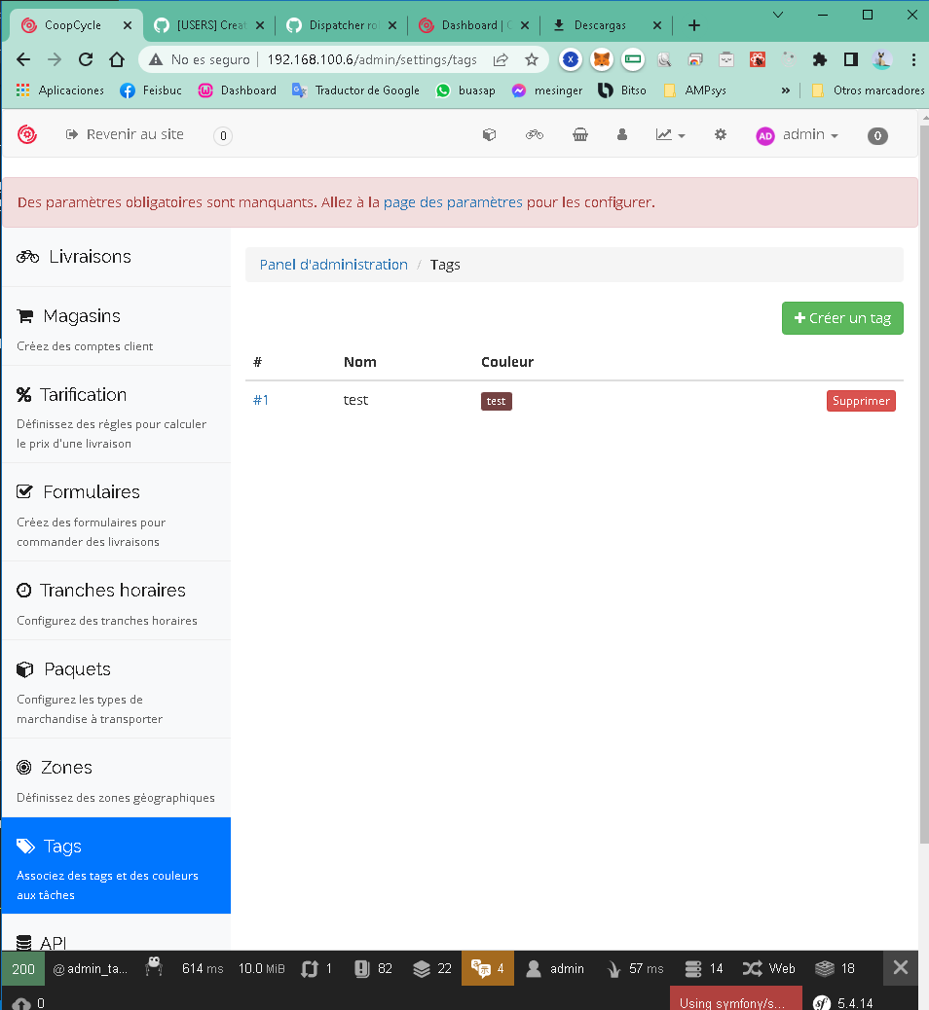Open Magasins in the sidebar
This screenshot has width=929, height=1010.
click(x=117, y=327)
